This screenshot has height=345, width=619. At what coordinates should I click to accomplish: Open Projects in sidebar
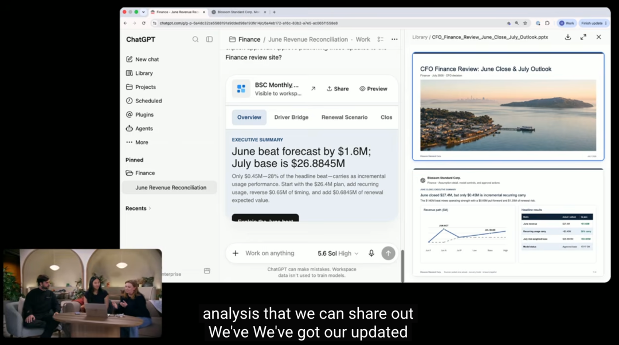140,87
